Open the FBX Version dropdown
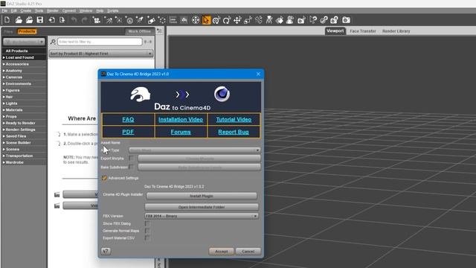Image resolution: width=476 pixels, height=268 pixels. 202,216
